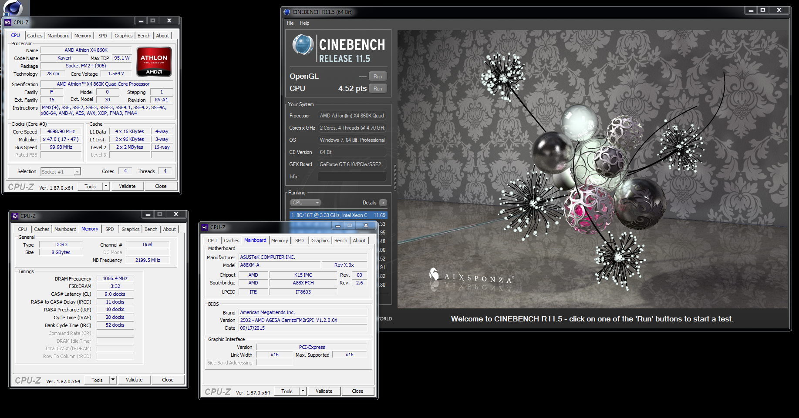
Task: Click the motherboard Model field A88XM-A
Action: pos(280,265)
